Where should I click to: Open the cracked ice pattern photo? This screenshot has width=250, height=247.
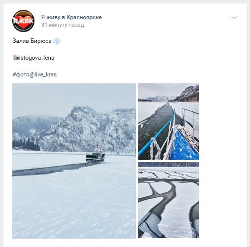[x=168, y=200]
